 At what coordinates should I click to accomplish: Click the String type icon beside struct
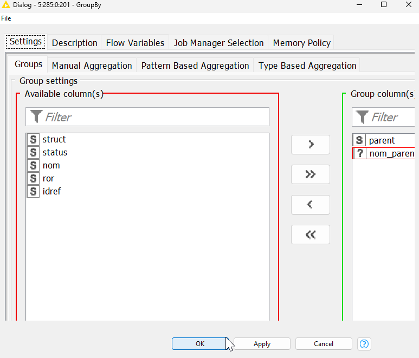[34, 140]
